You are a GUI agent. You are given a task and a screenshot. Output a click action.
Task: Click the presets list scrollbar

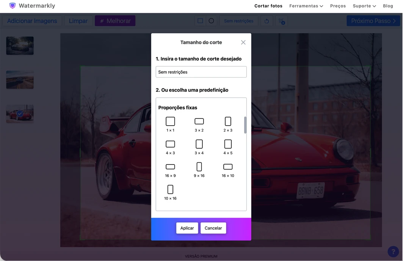[x=245, y=125]
